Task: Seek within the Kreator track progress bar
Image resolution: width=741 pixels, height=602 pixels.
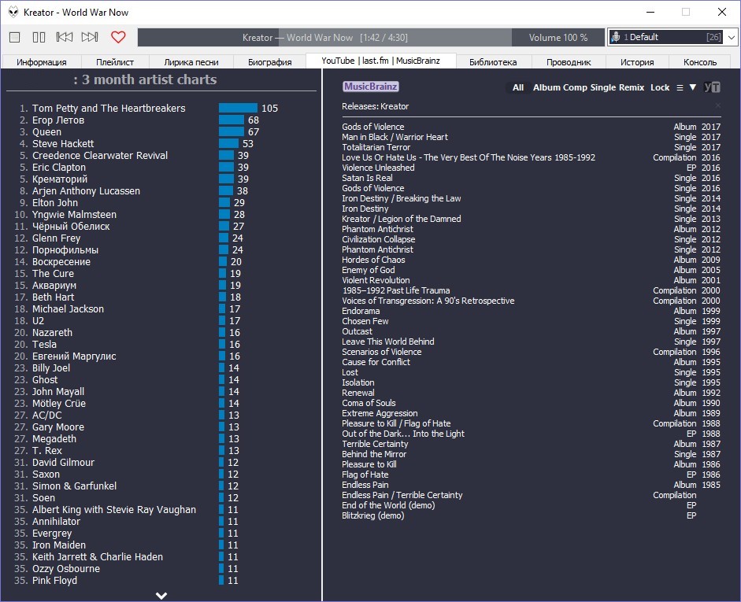Action: click(x=324, y=38)
